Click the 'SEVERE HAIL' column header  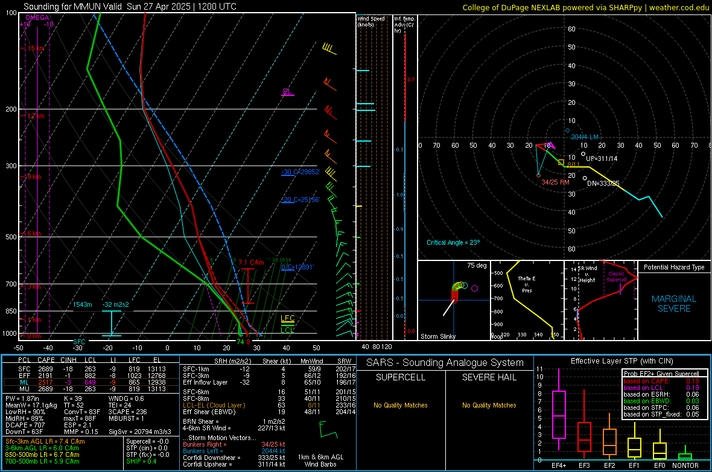tap(489, 377)
